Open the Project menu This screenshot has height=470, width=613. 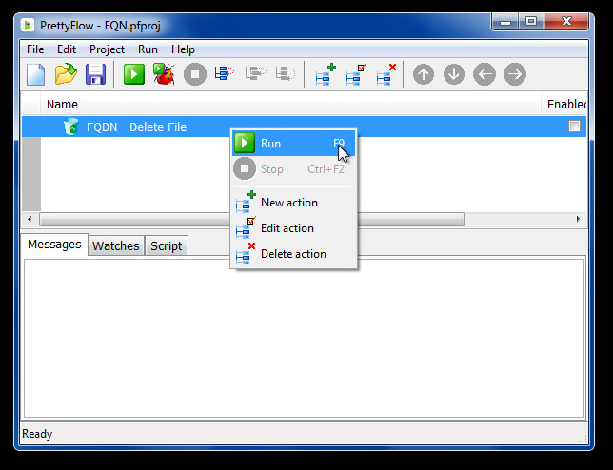coord(107,49)
